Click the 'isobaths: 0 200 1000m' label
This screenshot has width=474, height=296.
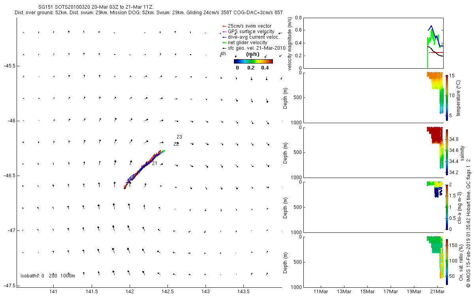click(48, 275)
